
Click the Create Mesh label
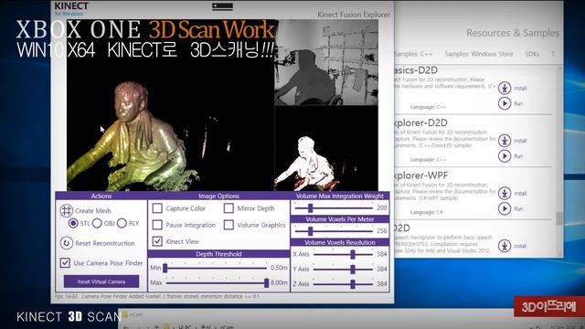point(93,211)
